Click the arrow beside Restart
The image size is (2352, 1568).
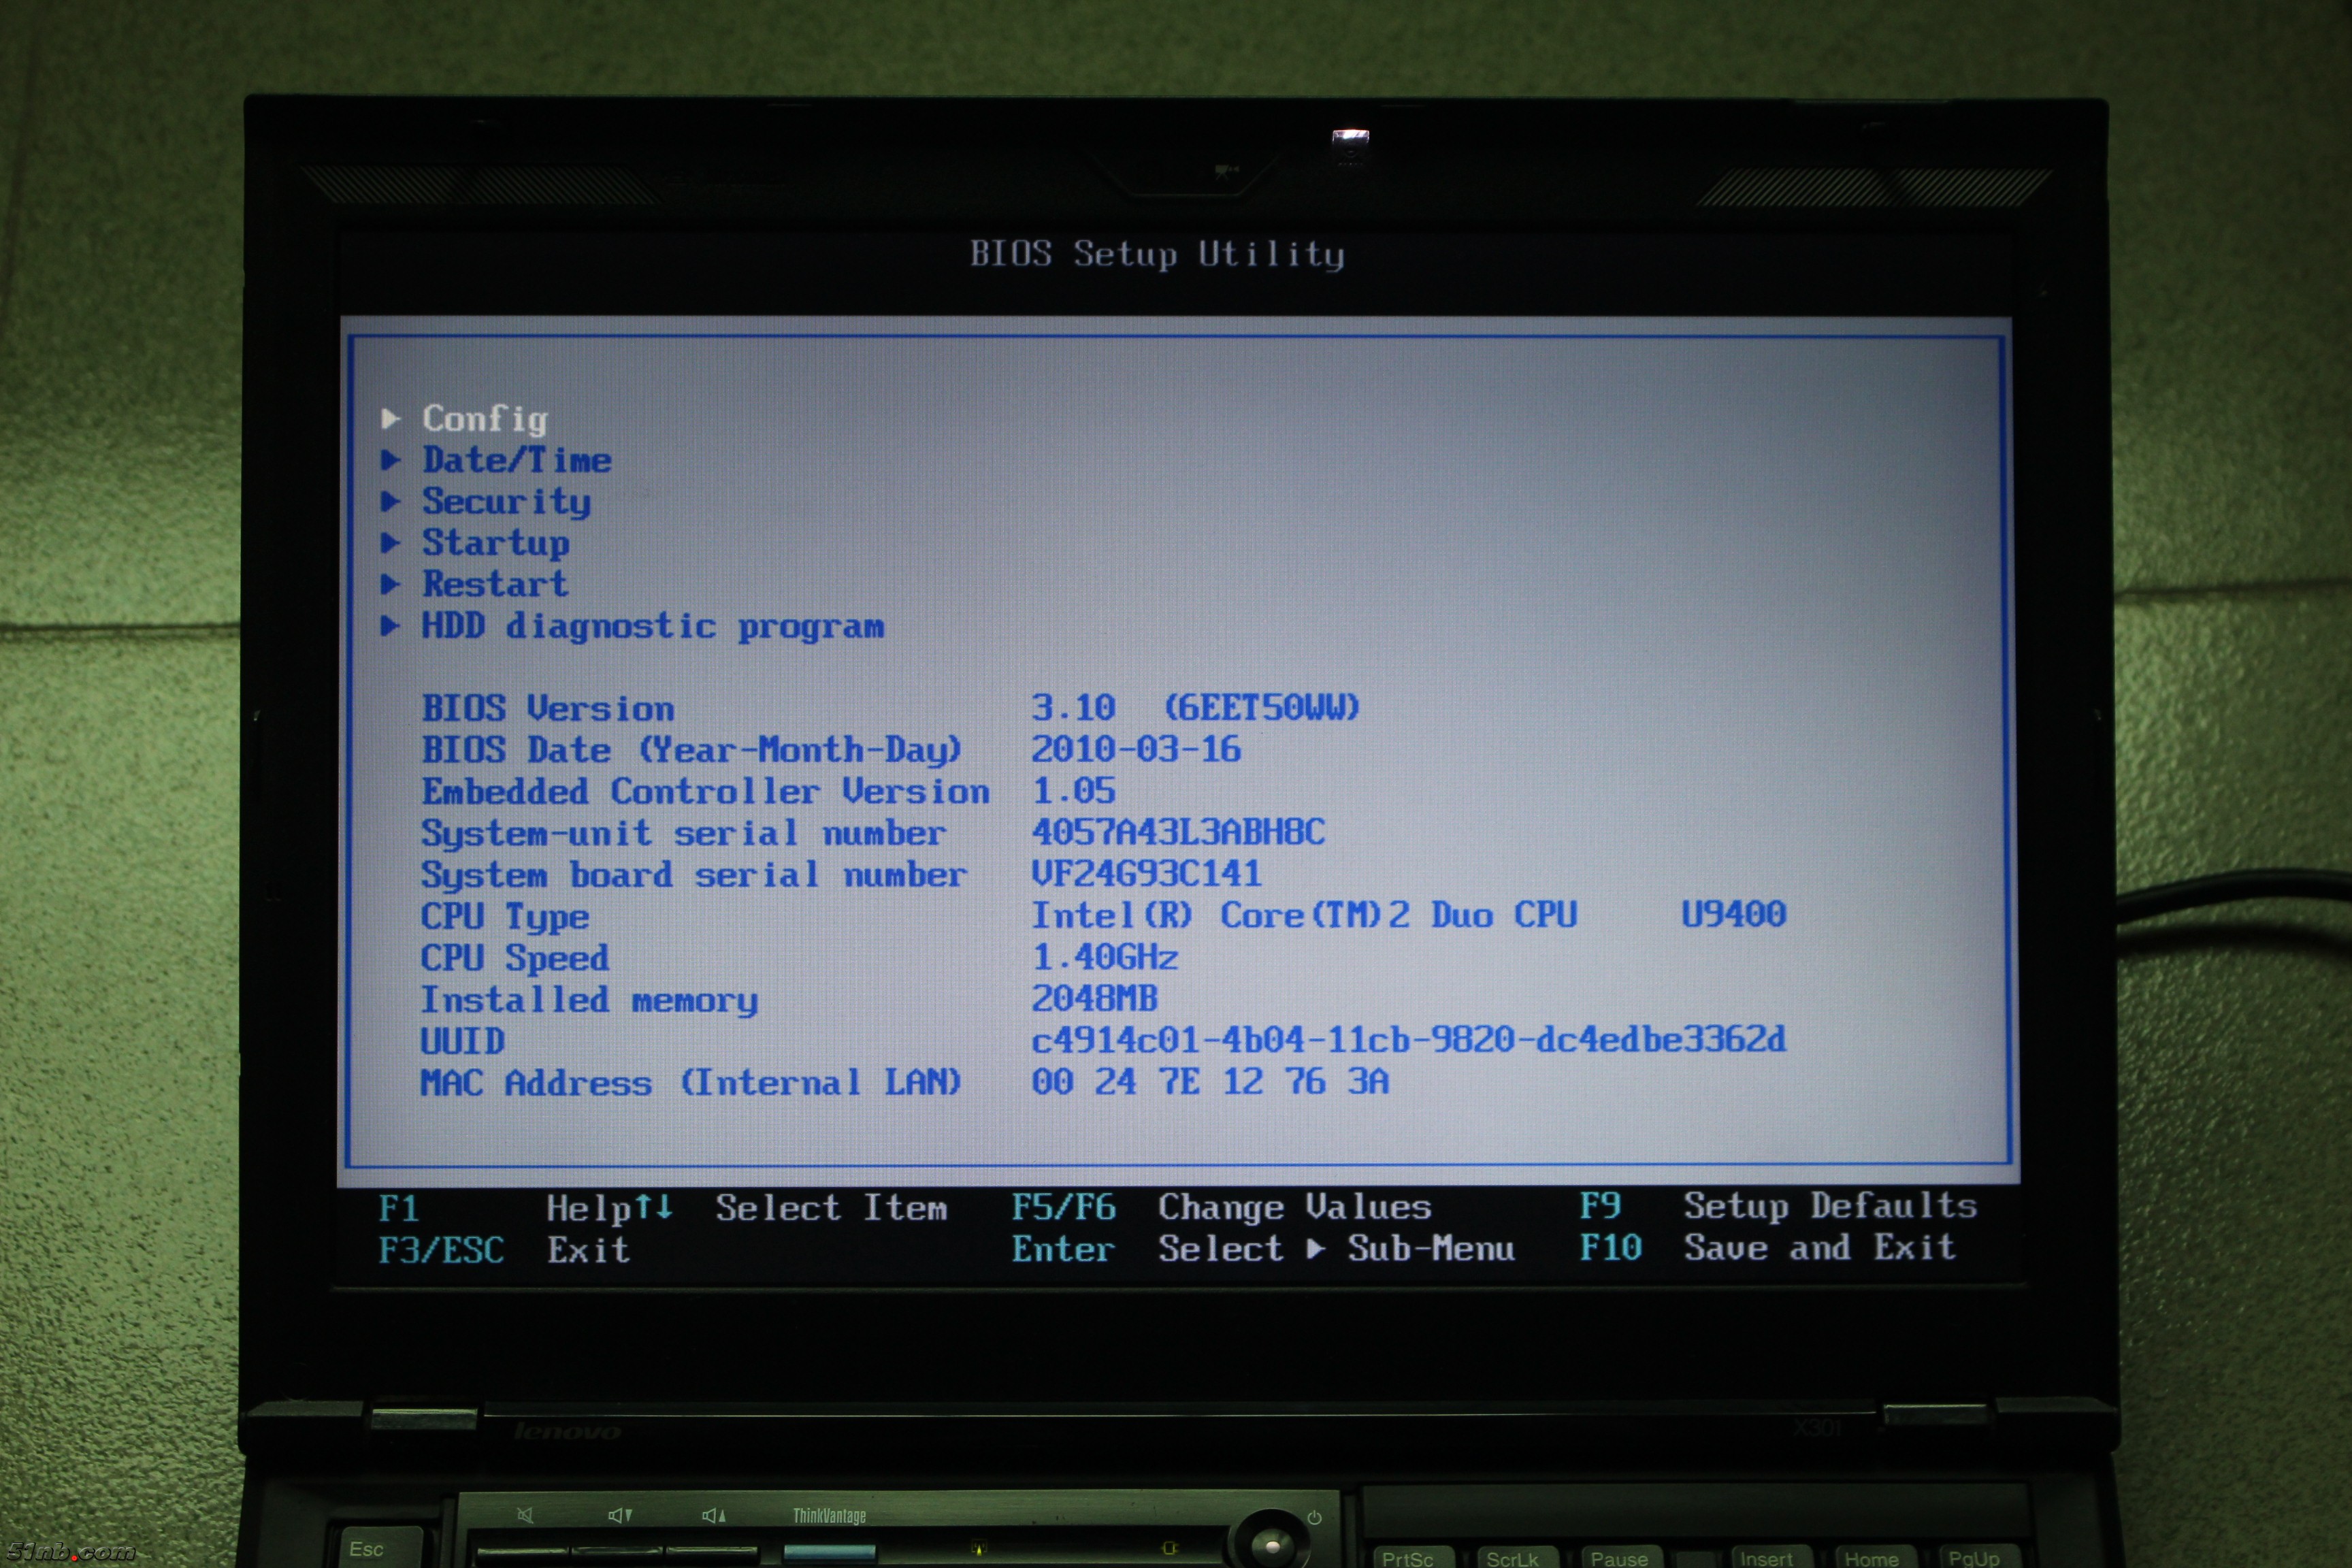(x=391, y=584)
